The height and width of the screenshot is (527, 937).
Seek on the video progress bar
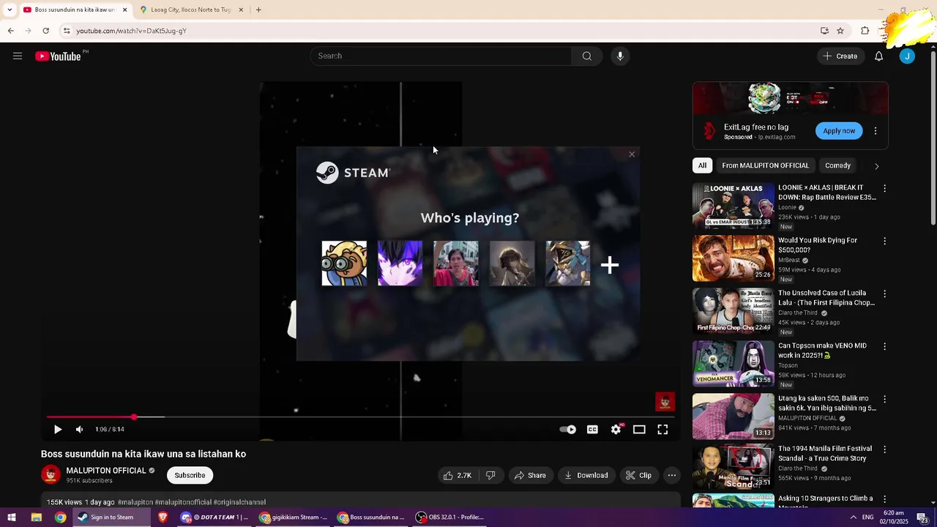click(361, 417)
